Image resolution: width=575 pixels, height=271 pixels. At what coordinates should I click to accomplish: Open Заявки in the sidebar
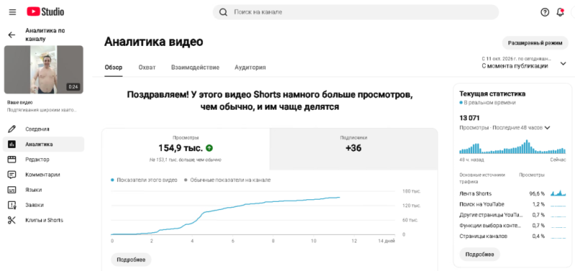tap(43, 205)
